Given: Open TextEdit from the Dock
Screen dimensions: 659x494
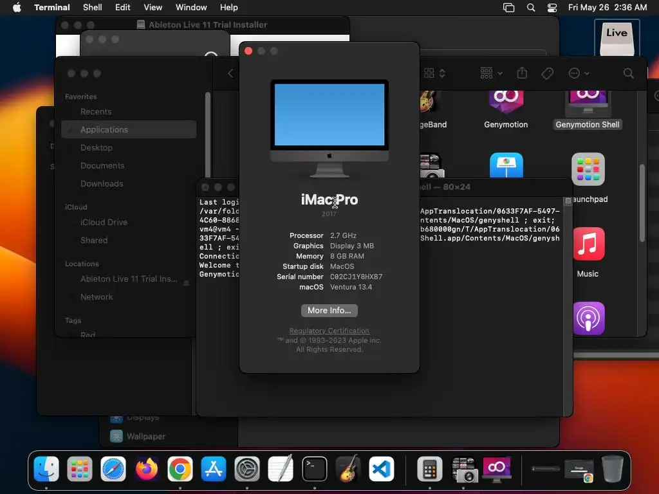Looking at the screenshot, I should coord(281,468).
